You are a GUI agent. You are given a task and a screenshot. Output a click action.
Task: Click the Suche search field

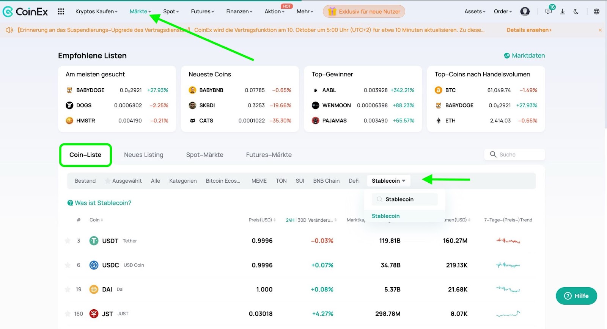(x=514, y=155)
